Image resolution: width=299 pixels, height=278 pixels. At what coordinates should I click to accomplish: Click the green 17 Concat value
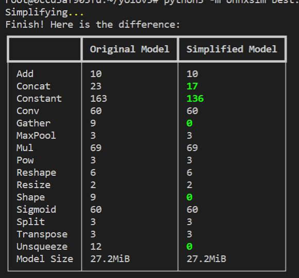[x=192, y=86]
